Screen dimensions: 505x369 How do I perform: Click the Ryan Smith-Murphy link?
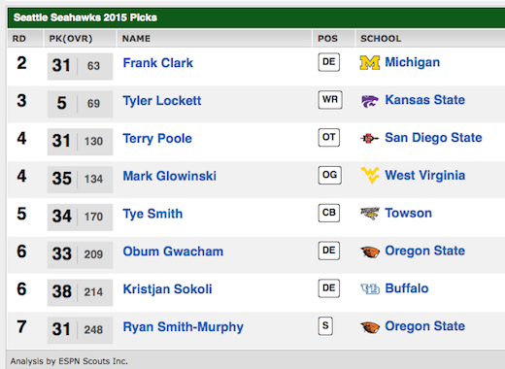[x=184, y=327]
